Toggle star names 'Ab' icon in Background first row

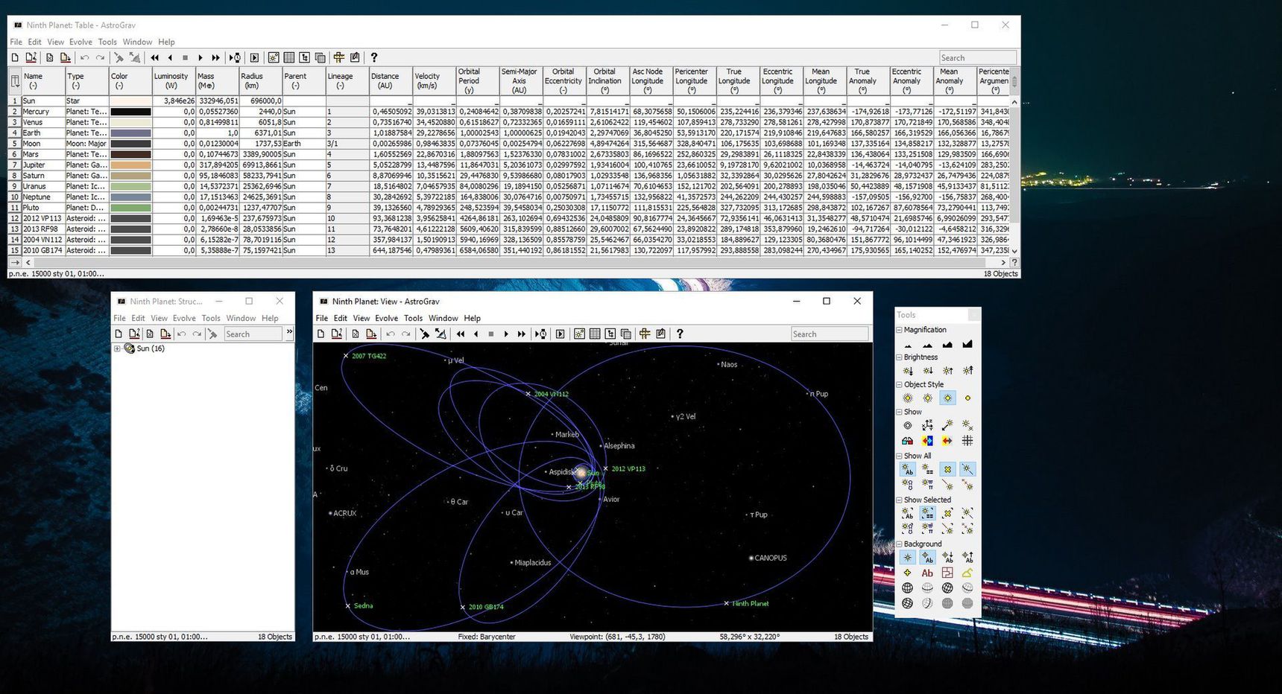click(927, 558)
